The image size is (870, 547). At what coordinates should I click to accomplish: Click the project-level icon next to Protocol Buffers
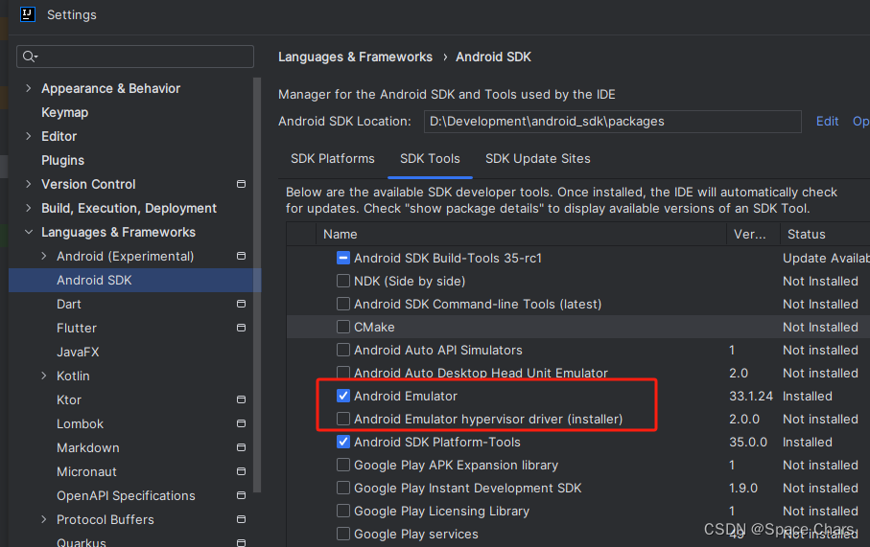(x=241, y=519)
